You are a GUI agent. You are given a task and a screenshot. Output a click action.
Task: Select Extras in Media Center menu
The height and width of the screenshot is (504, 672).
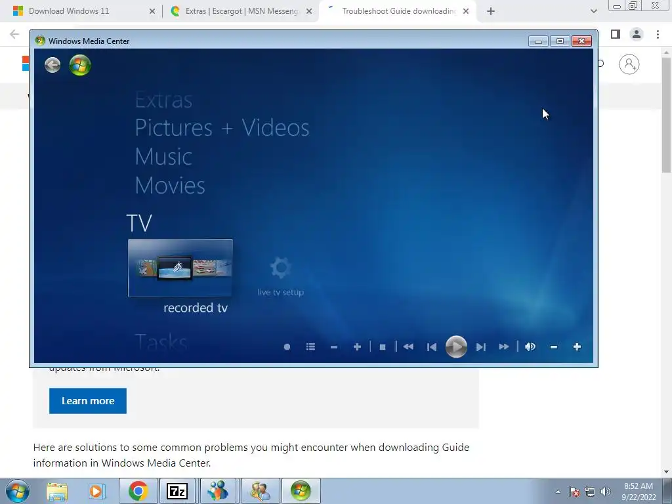(163, 100)
